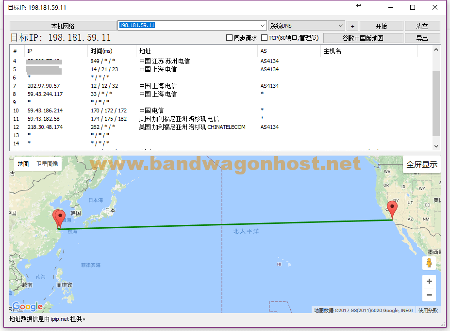The width and height of the screenshot is (450, 331).
Task: Click the red map marker near Shanghai
Action: click(59, 219)
